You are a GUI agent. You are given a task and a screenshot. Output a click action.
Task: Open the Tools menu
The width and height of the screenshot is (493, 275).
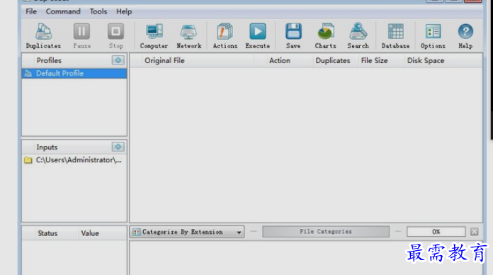[x=98, y=11]
